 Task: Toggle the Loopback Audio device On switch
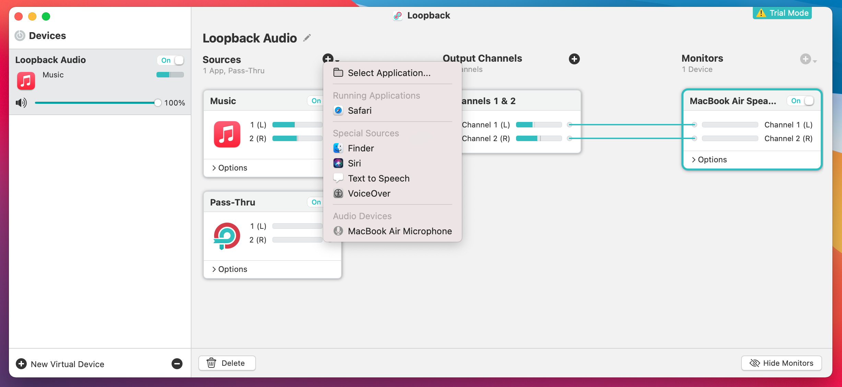(x=171, y=60)
